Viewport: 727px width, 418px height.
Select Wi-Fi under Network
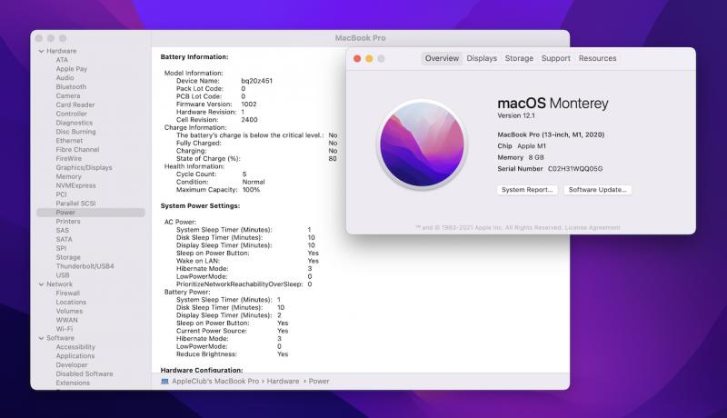pos(65,329)
